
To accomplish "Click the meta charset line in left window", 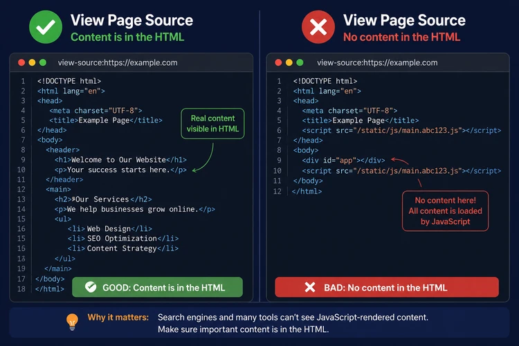I will pos(95,111).
